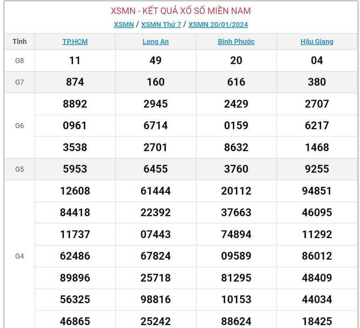Click the G6 prize row label

(x=20, y=126)
